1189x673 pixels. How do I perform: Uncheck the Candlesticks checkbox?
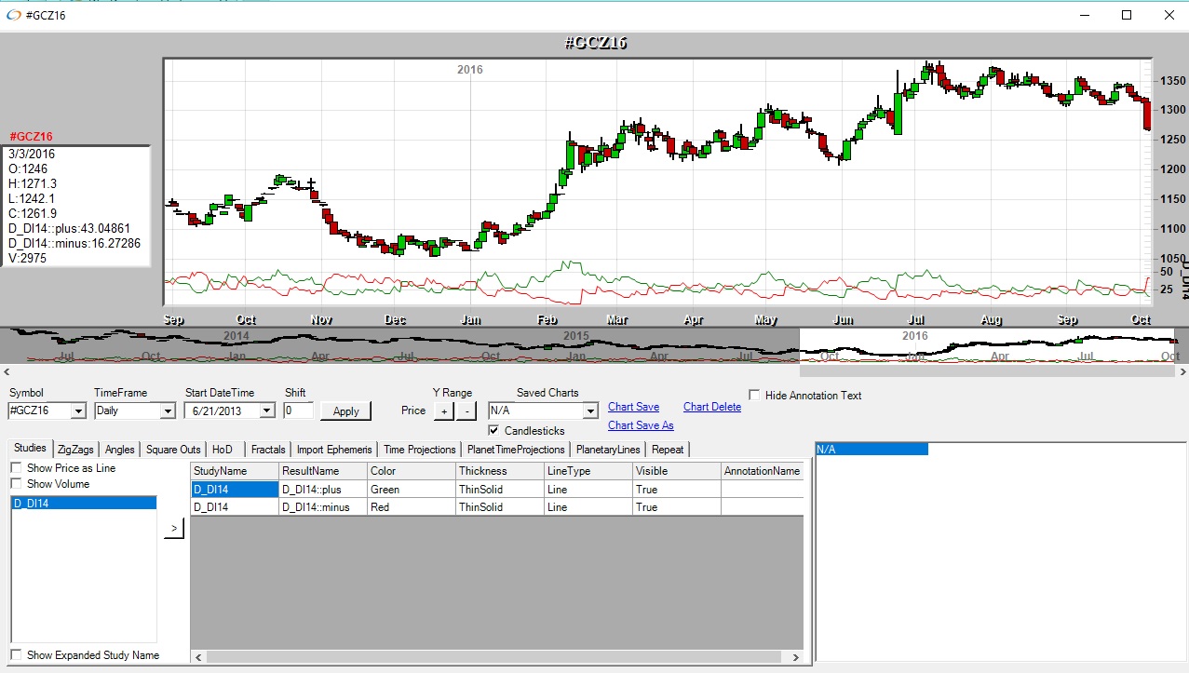(x=494, y=431)
